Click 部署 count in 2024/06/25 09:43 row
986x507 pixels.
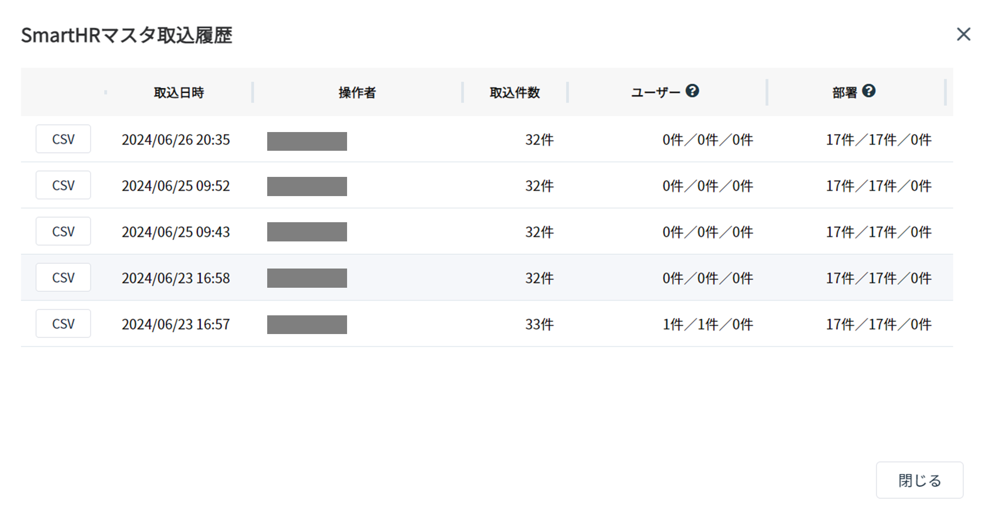pyautogui.click(x=879, y=232)
